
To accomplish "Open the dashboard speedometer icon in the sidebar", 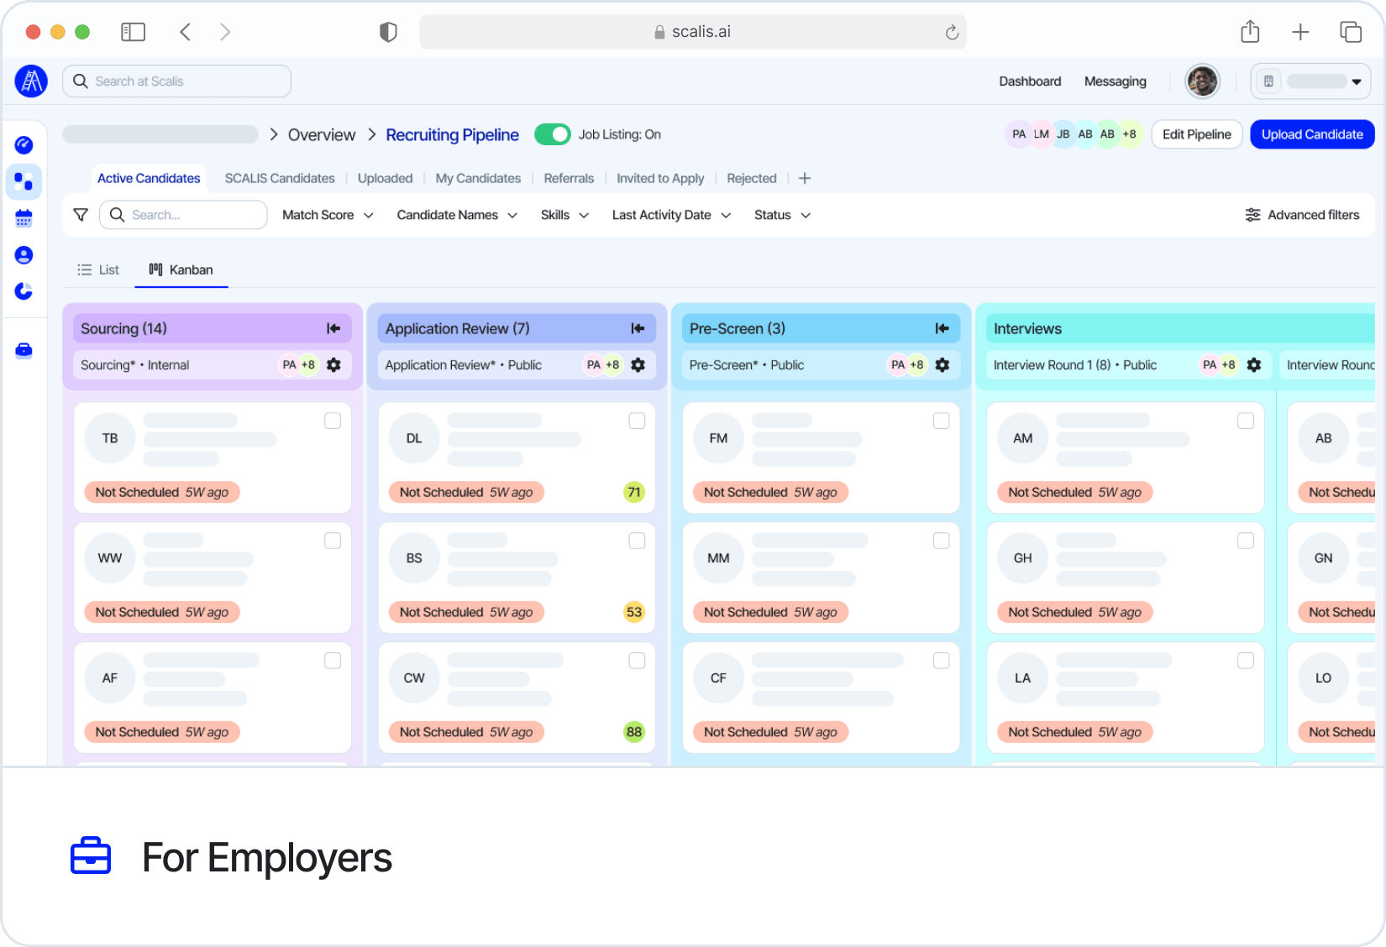I will click(24, 144).
